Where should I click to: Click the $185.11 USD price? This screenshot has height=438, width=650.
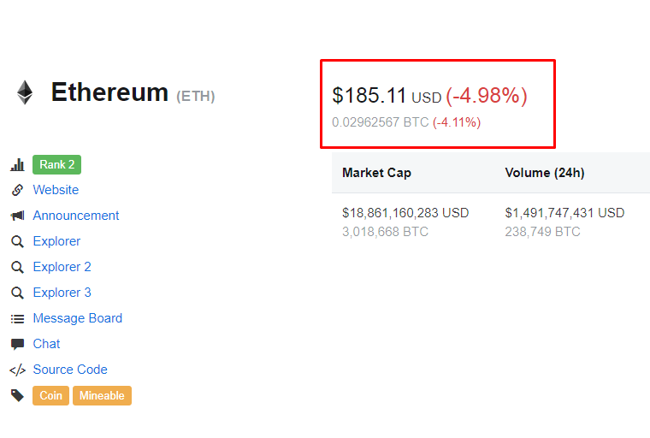tap(387, 96)
